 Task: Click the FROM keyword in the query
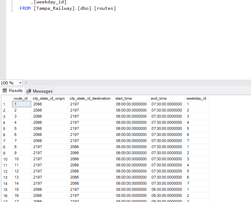[25, 8]
